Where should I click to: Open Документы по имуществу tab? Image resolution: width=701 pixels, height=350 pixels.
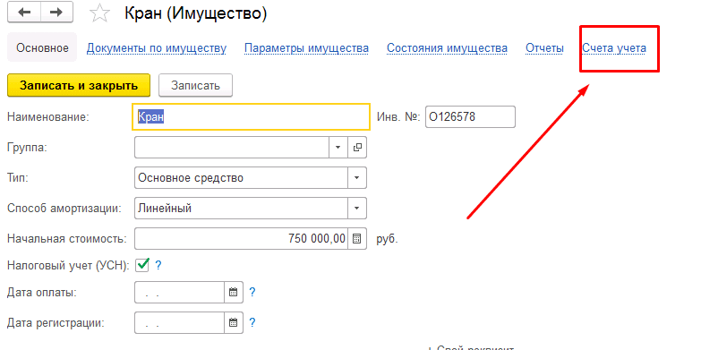(157, 47)
